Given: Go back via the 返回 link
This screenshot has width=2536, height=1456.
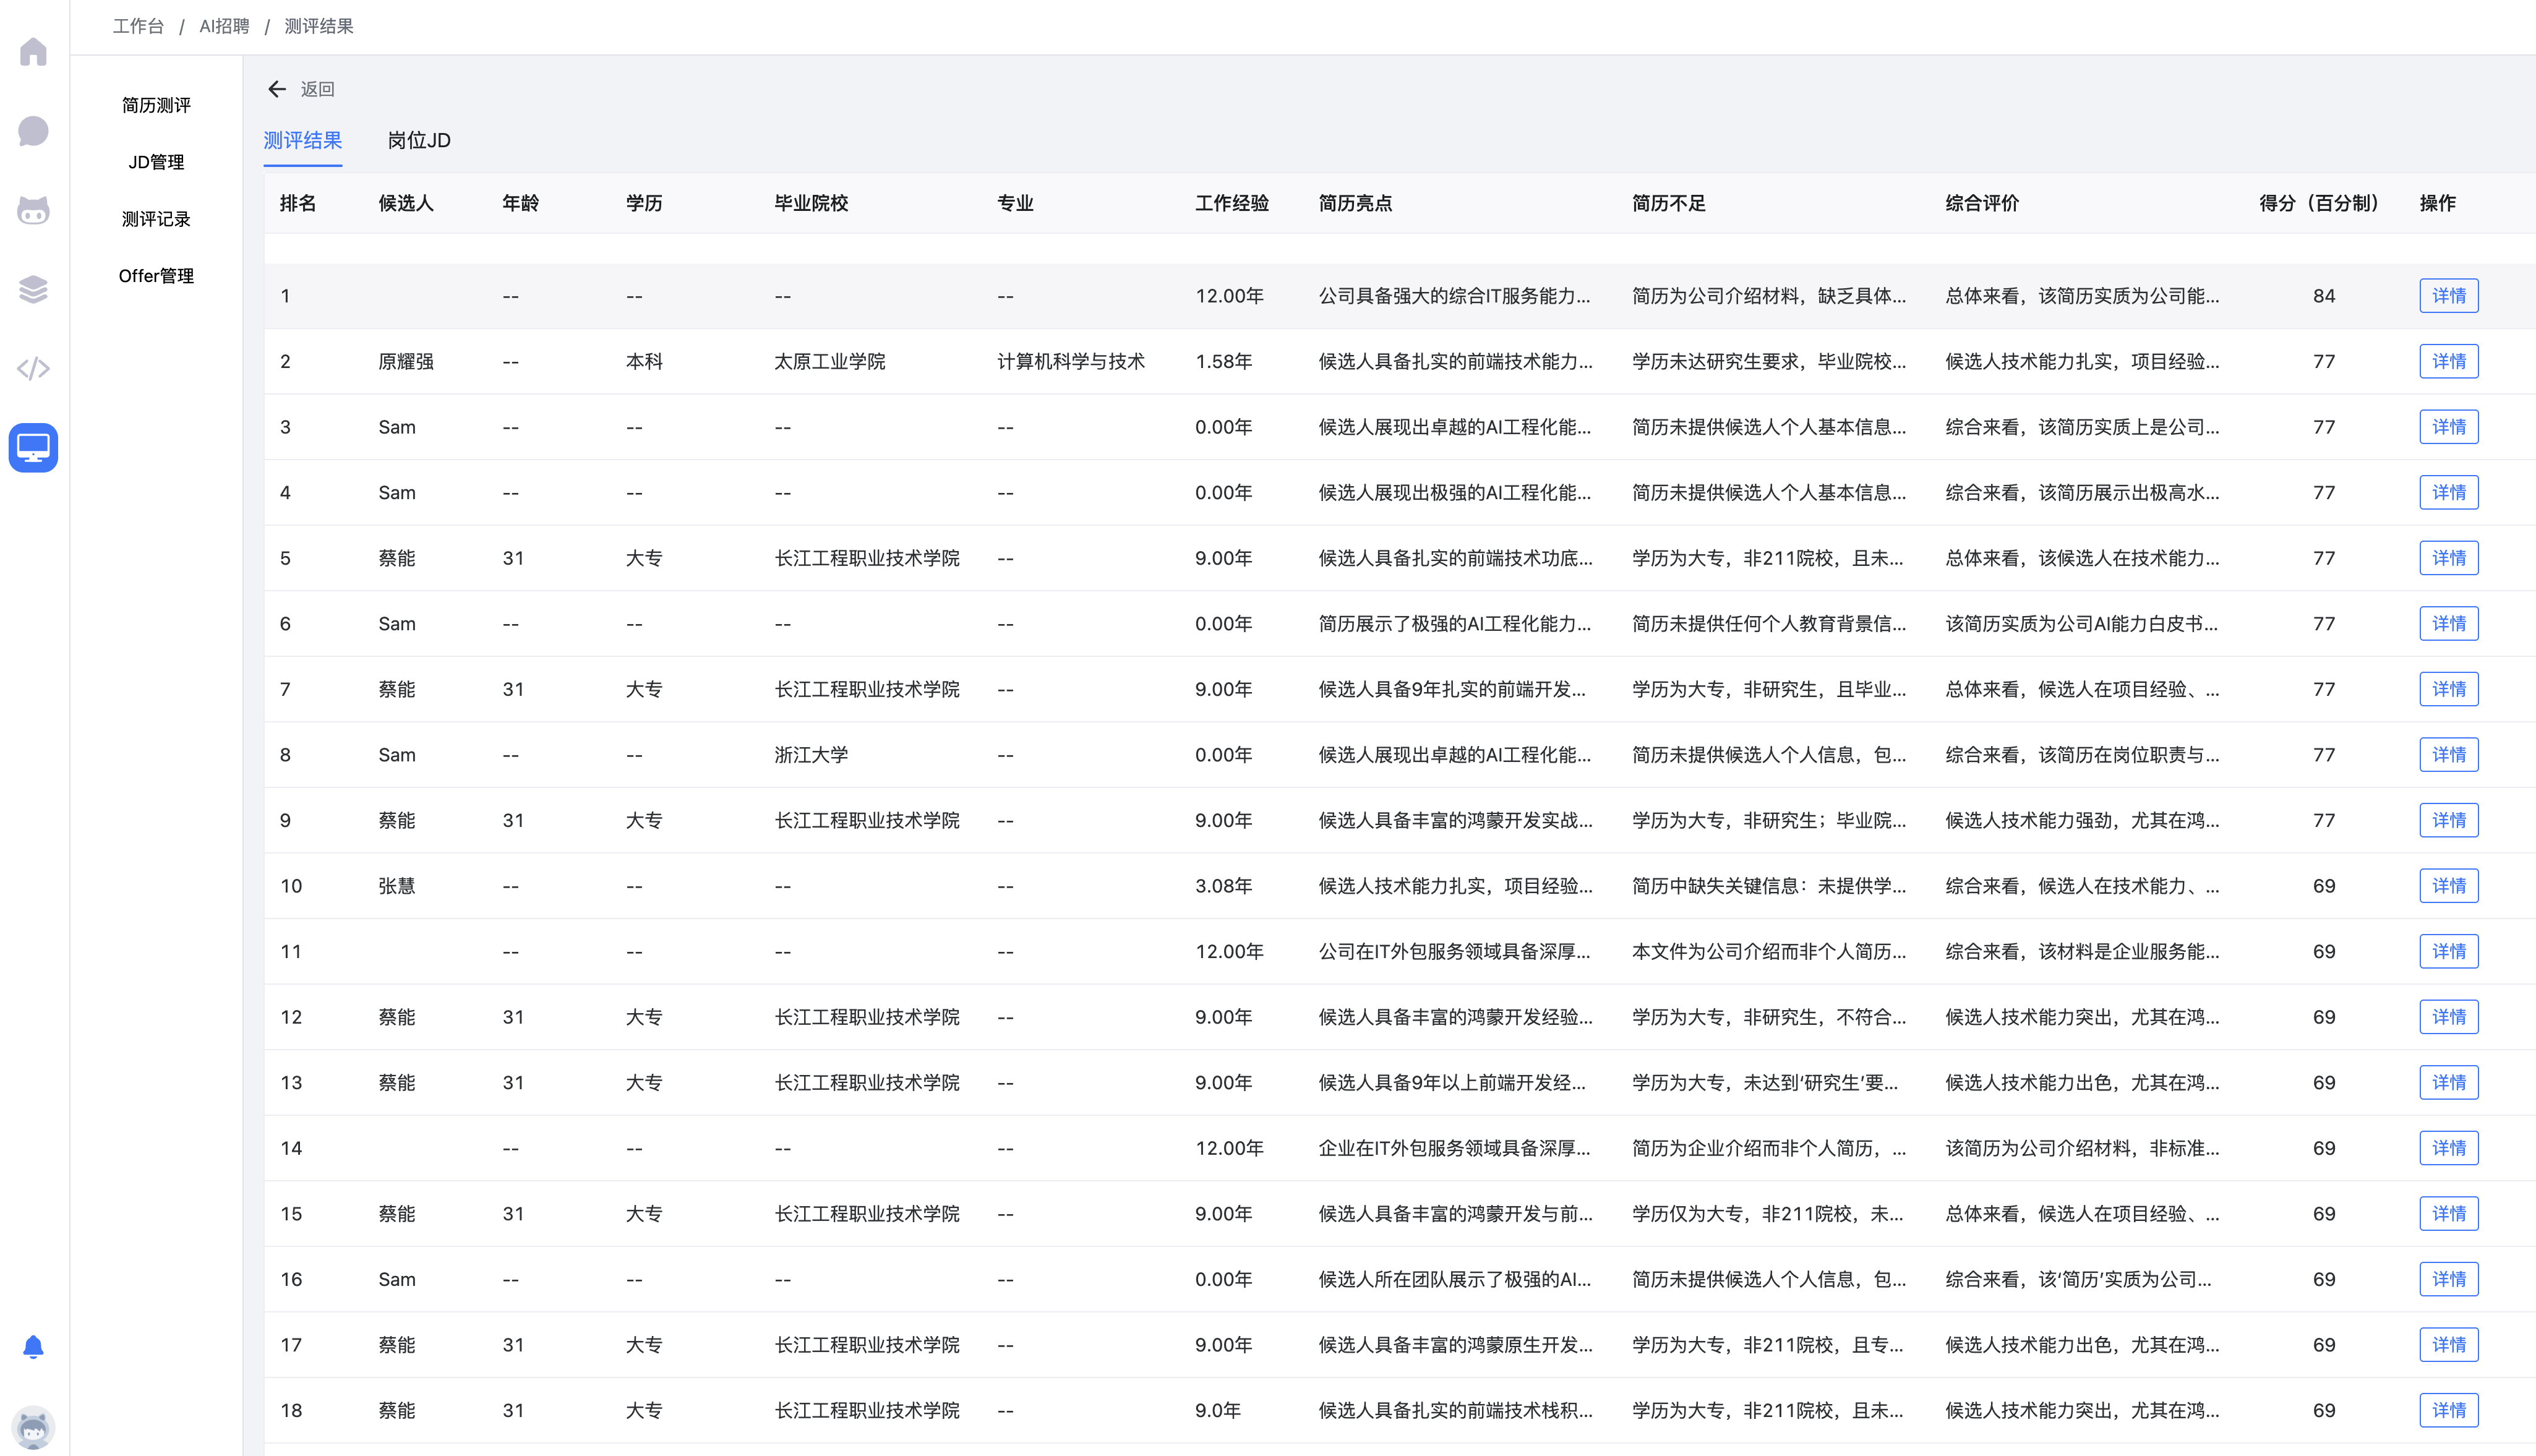Looking at the screenshot, I should click(317, 89).
